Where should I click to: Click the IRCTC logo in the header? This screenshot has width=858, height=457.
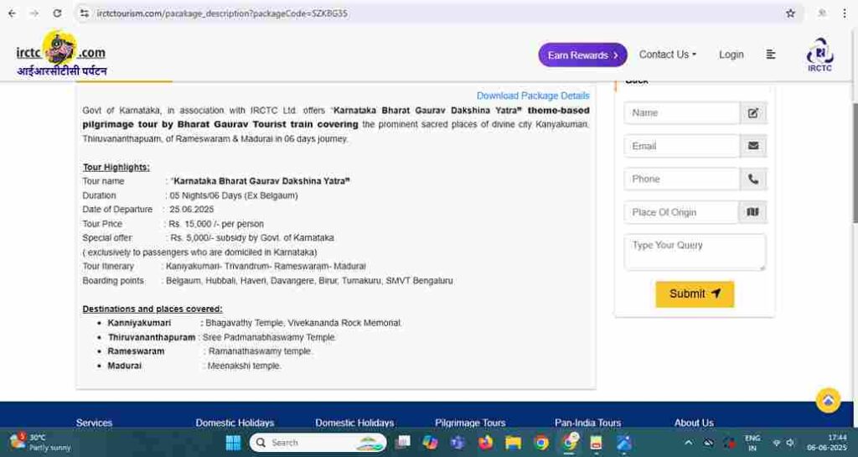(819, 55)
